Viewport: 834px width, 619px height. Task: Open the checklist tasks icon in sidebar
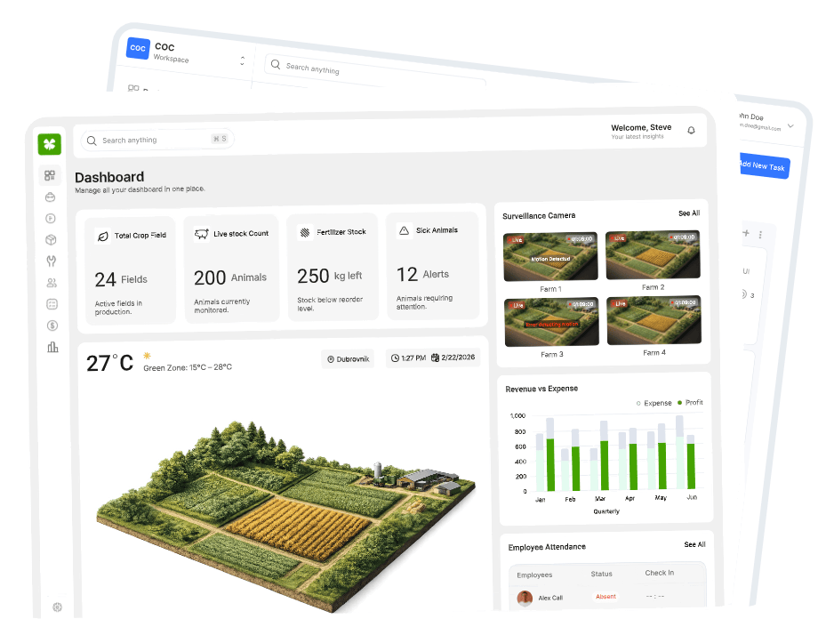point(52,304)
